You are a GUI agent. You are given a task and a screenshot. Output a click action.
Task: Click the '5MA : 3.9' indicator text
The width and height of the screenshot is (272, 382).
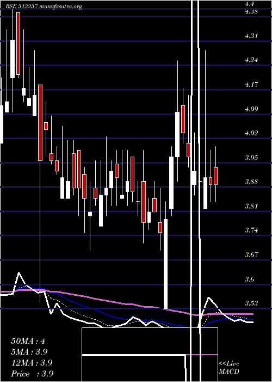(x=29, y=352)
